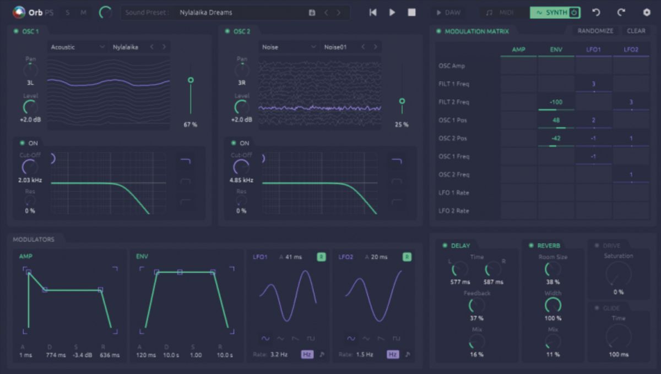661x374 pixels.
Task: Click the CLEAR button
Action: pos(636,31)
